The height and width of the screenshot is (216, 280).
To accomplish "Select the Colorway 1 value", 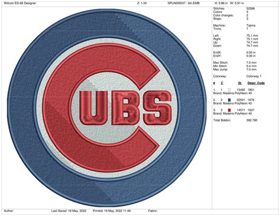I will [x=254, y=76].
